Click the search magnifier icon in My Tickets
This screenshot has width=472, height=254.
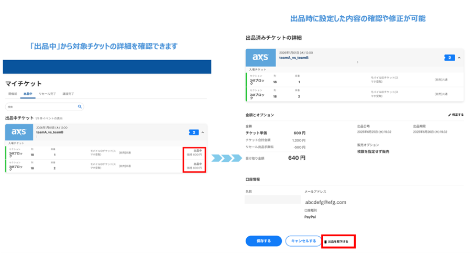80,106
